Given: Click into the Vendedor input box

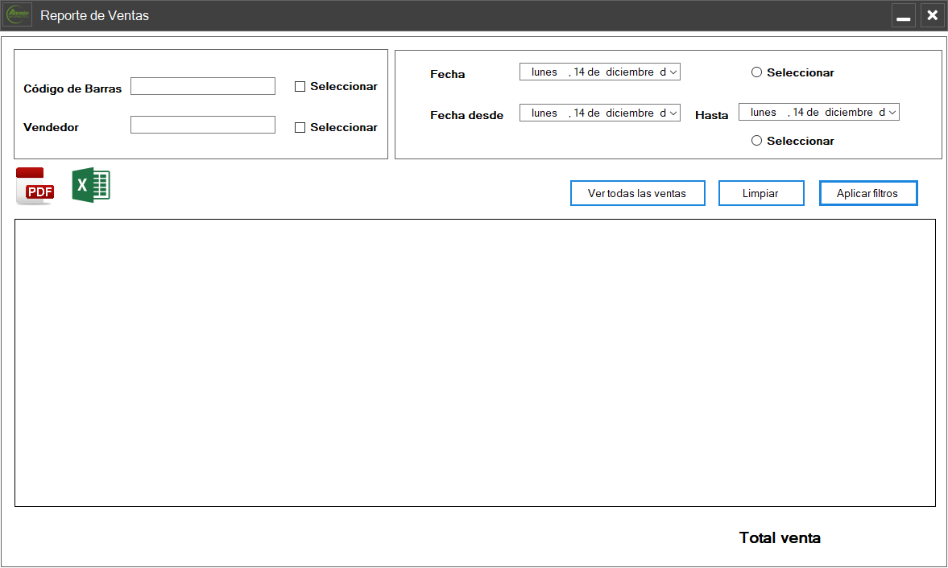Looking at the screenshot, I should click(203, 125).
